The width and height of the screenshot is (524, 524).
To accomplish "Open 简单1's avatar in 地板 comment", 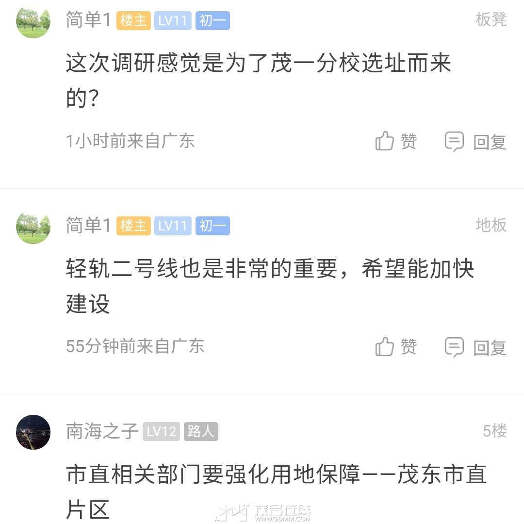I will tap(33, 227).
